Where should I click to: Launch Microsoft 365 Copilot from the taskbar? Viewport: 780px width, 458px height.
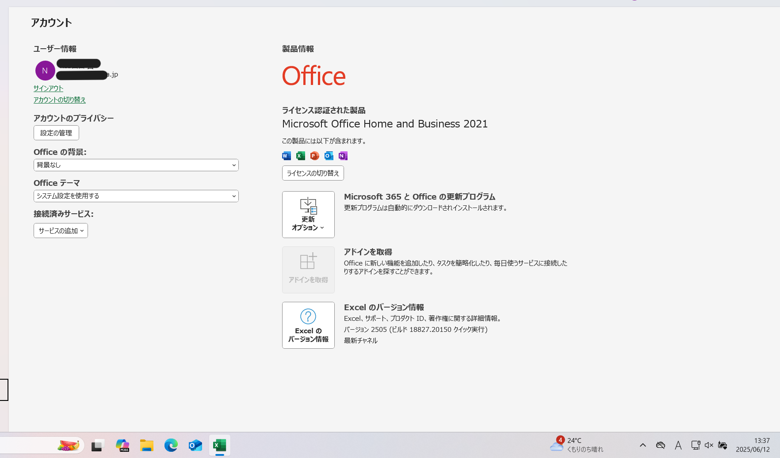point(122,445)
